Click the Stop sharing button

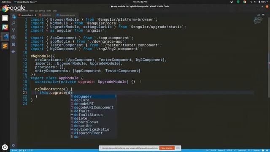pyautogui.click(x=167, y=148)
